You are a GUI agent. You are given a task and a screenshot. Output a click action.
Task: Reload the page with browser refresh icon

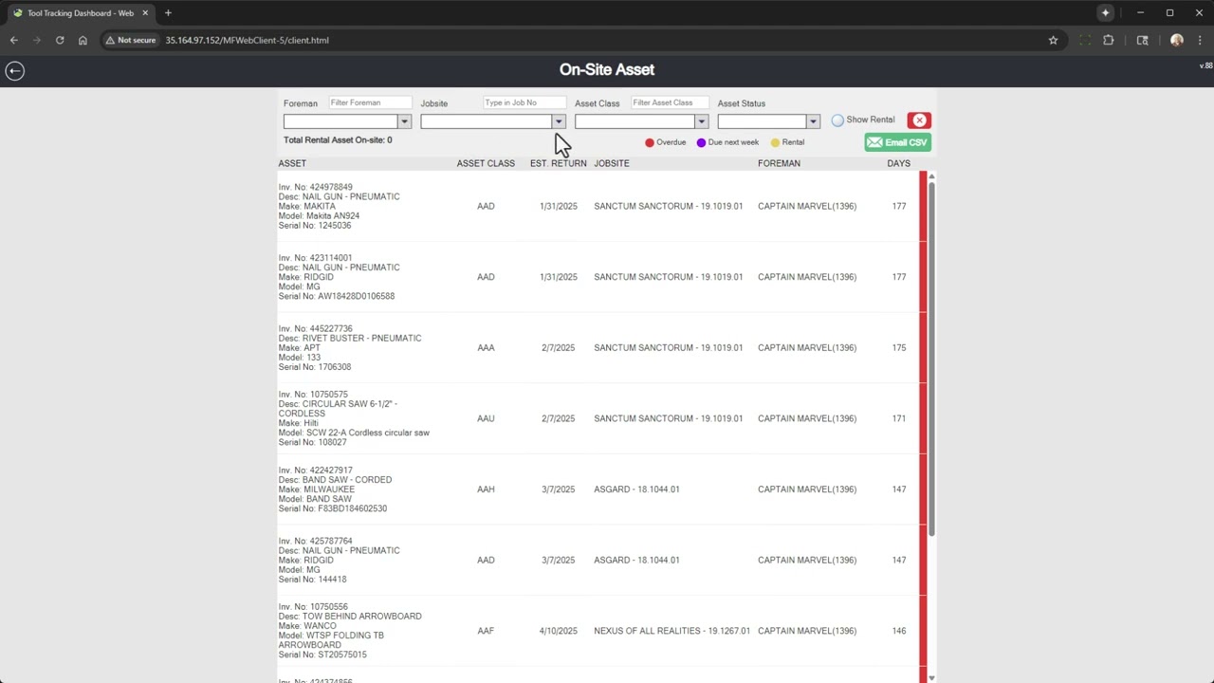click(60, 40)
